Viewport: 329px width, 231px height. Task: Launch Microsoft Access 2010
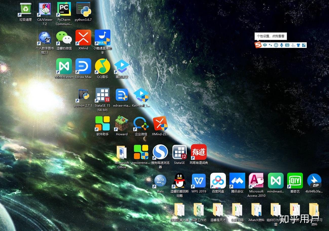point(257,181)
